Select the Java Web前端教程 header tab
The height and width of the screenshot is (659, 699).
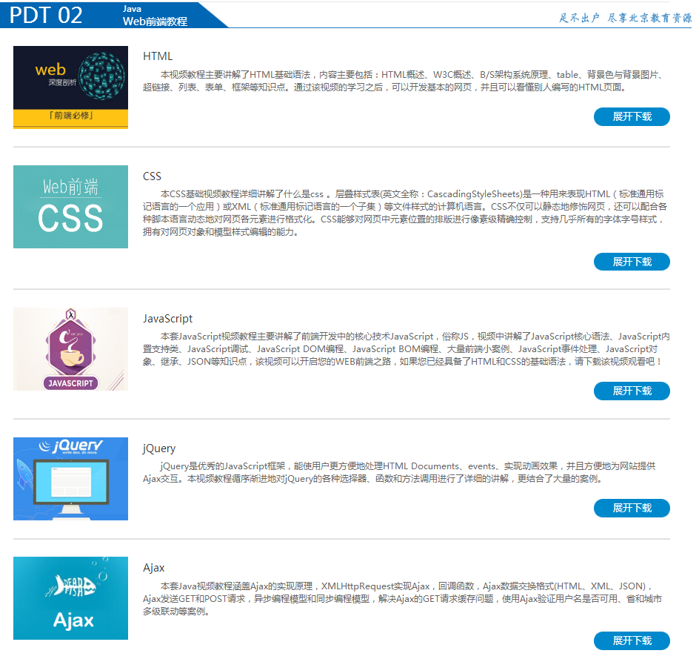(x=155, y=16)
